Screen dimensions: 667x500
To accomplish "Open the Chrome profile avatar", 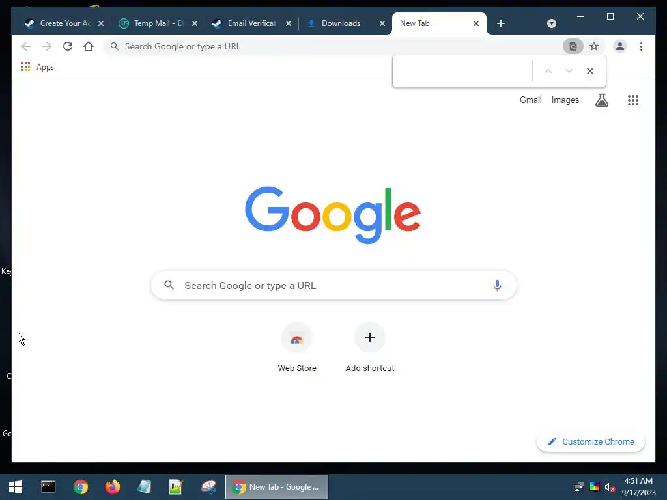I will [620, 46].
